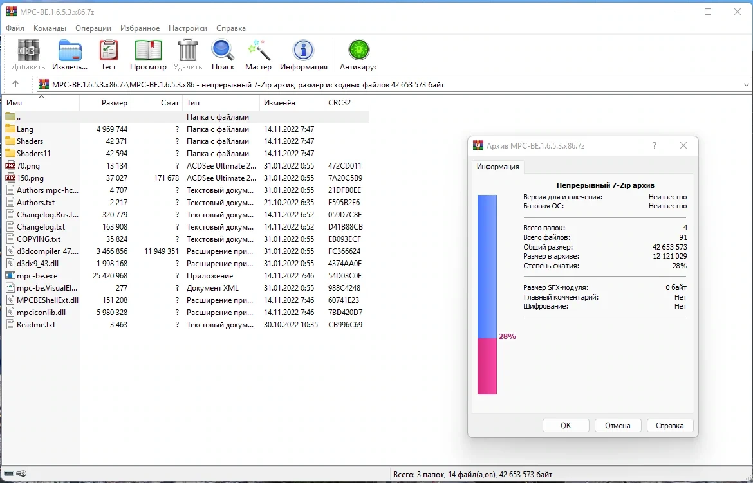The width and height of the screenshot is (753, 483).
Task: Click the 25 420 968 size value
Action: pyautogui.click(x=110, y=276)
